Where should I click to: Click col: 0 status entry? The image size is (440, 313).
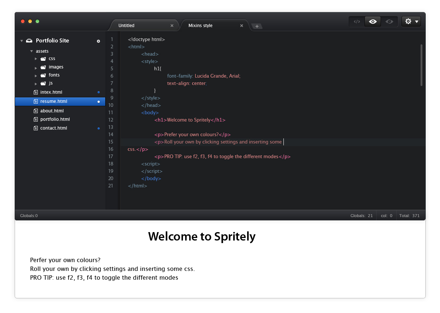coord(386,216)
